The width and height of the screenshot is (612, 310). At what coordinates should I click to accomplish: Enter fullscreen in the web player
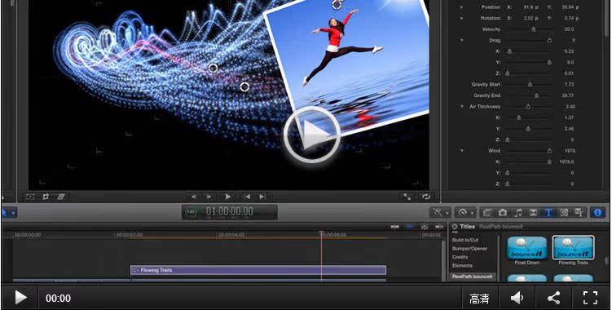coord(590,299)
